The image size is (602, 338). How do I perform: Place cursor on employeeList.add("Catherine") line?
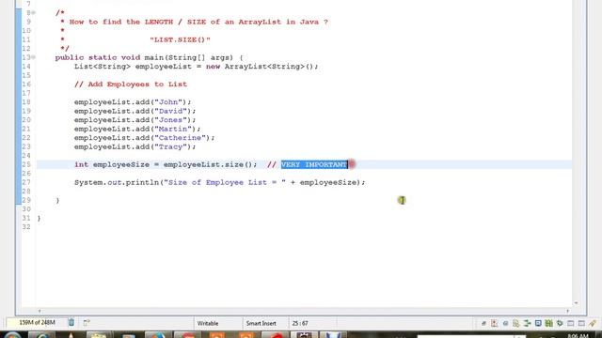(x=144, y=138)
